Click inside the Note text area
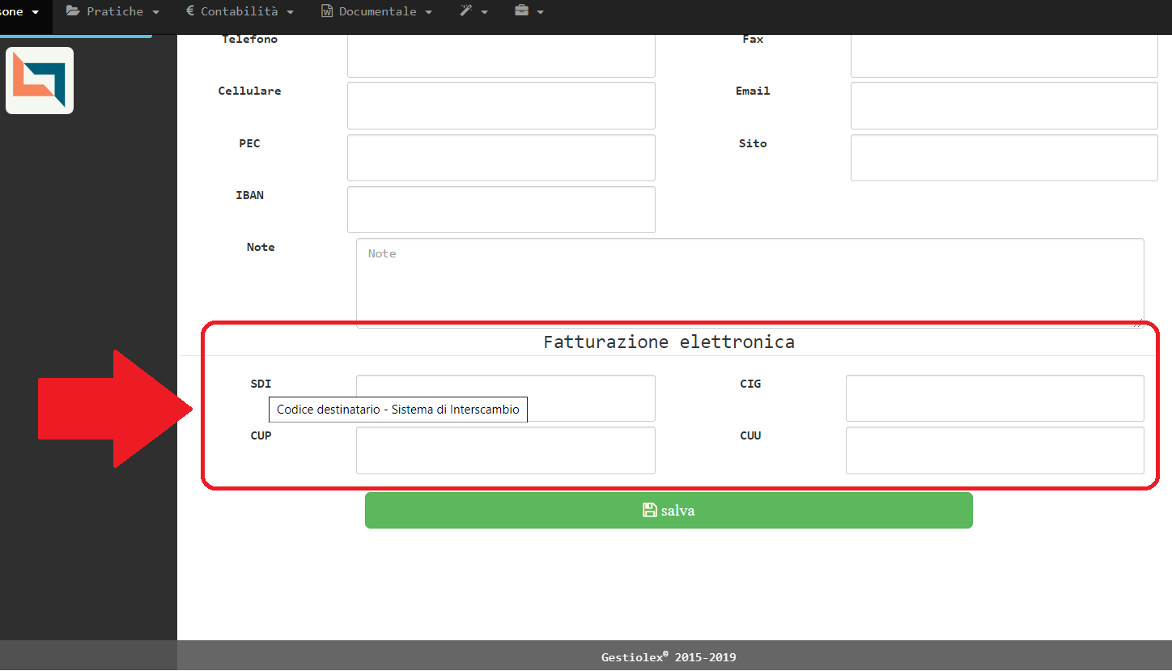The image size is (1172, 671). click(x=750, y=282)
